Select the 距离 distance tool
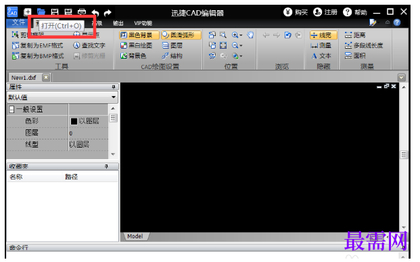The width and height of the screenshot is (420, 262). [x=355, y=35]
